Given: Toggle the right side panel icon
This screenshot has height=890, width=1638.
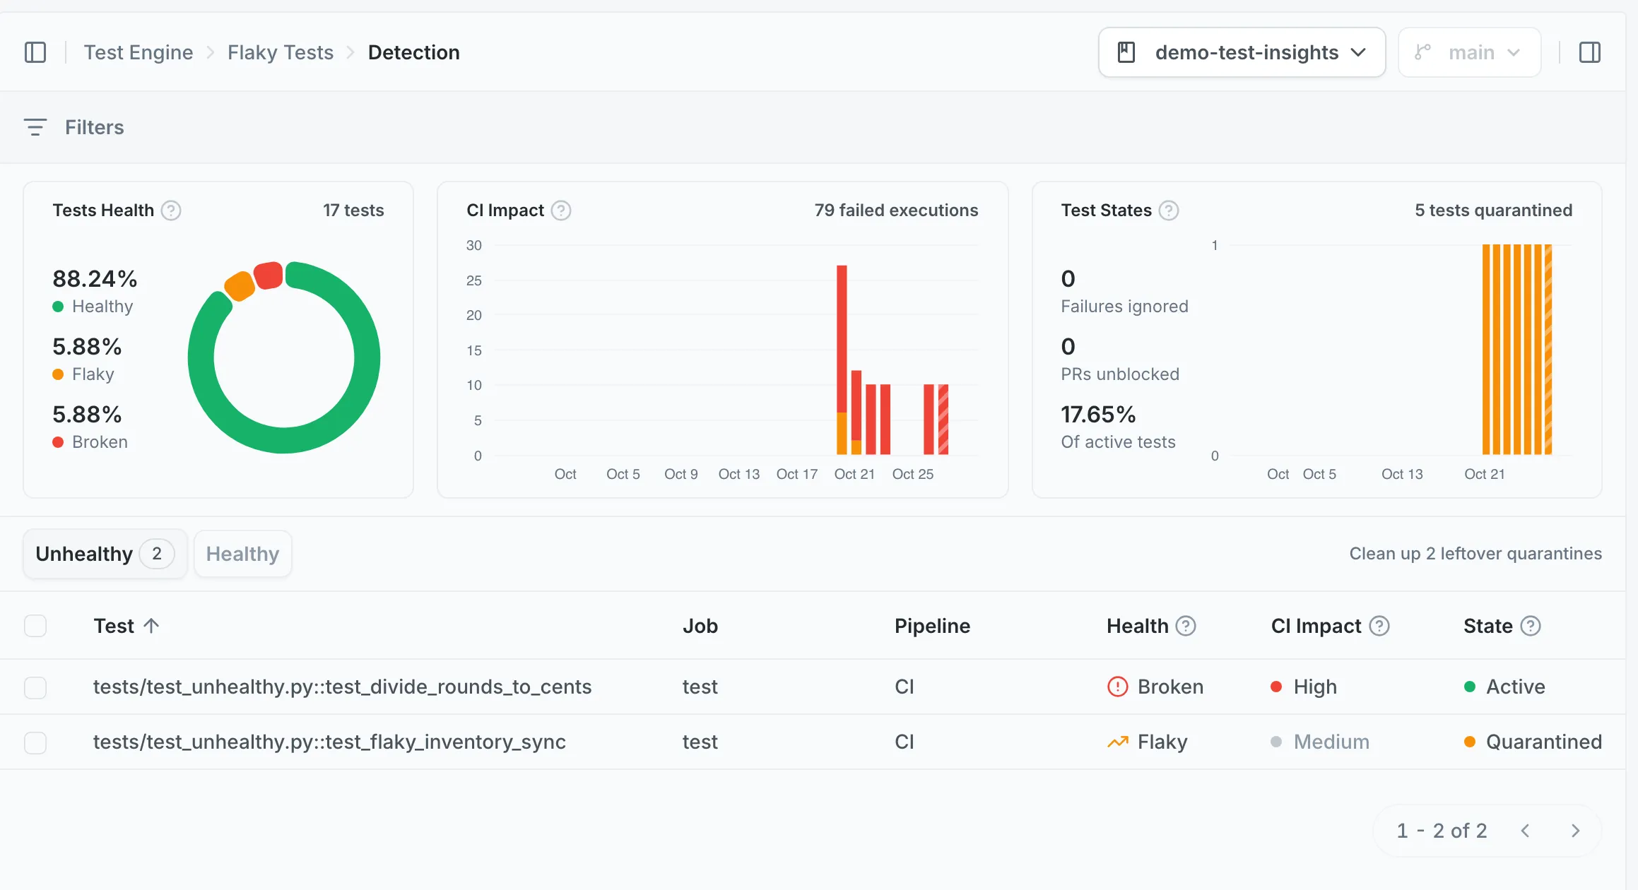Looking at the screenshot, I should click(x=1590, y=52).
